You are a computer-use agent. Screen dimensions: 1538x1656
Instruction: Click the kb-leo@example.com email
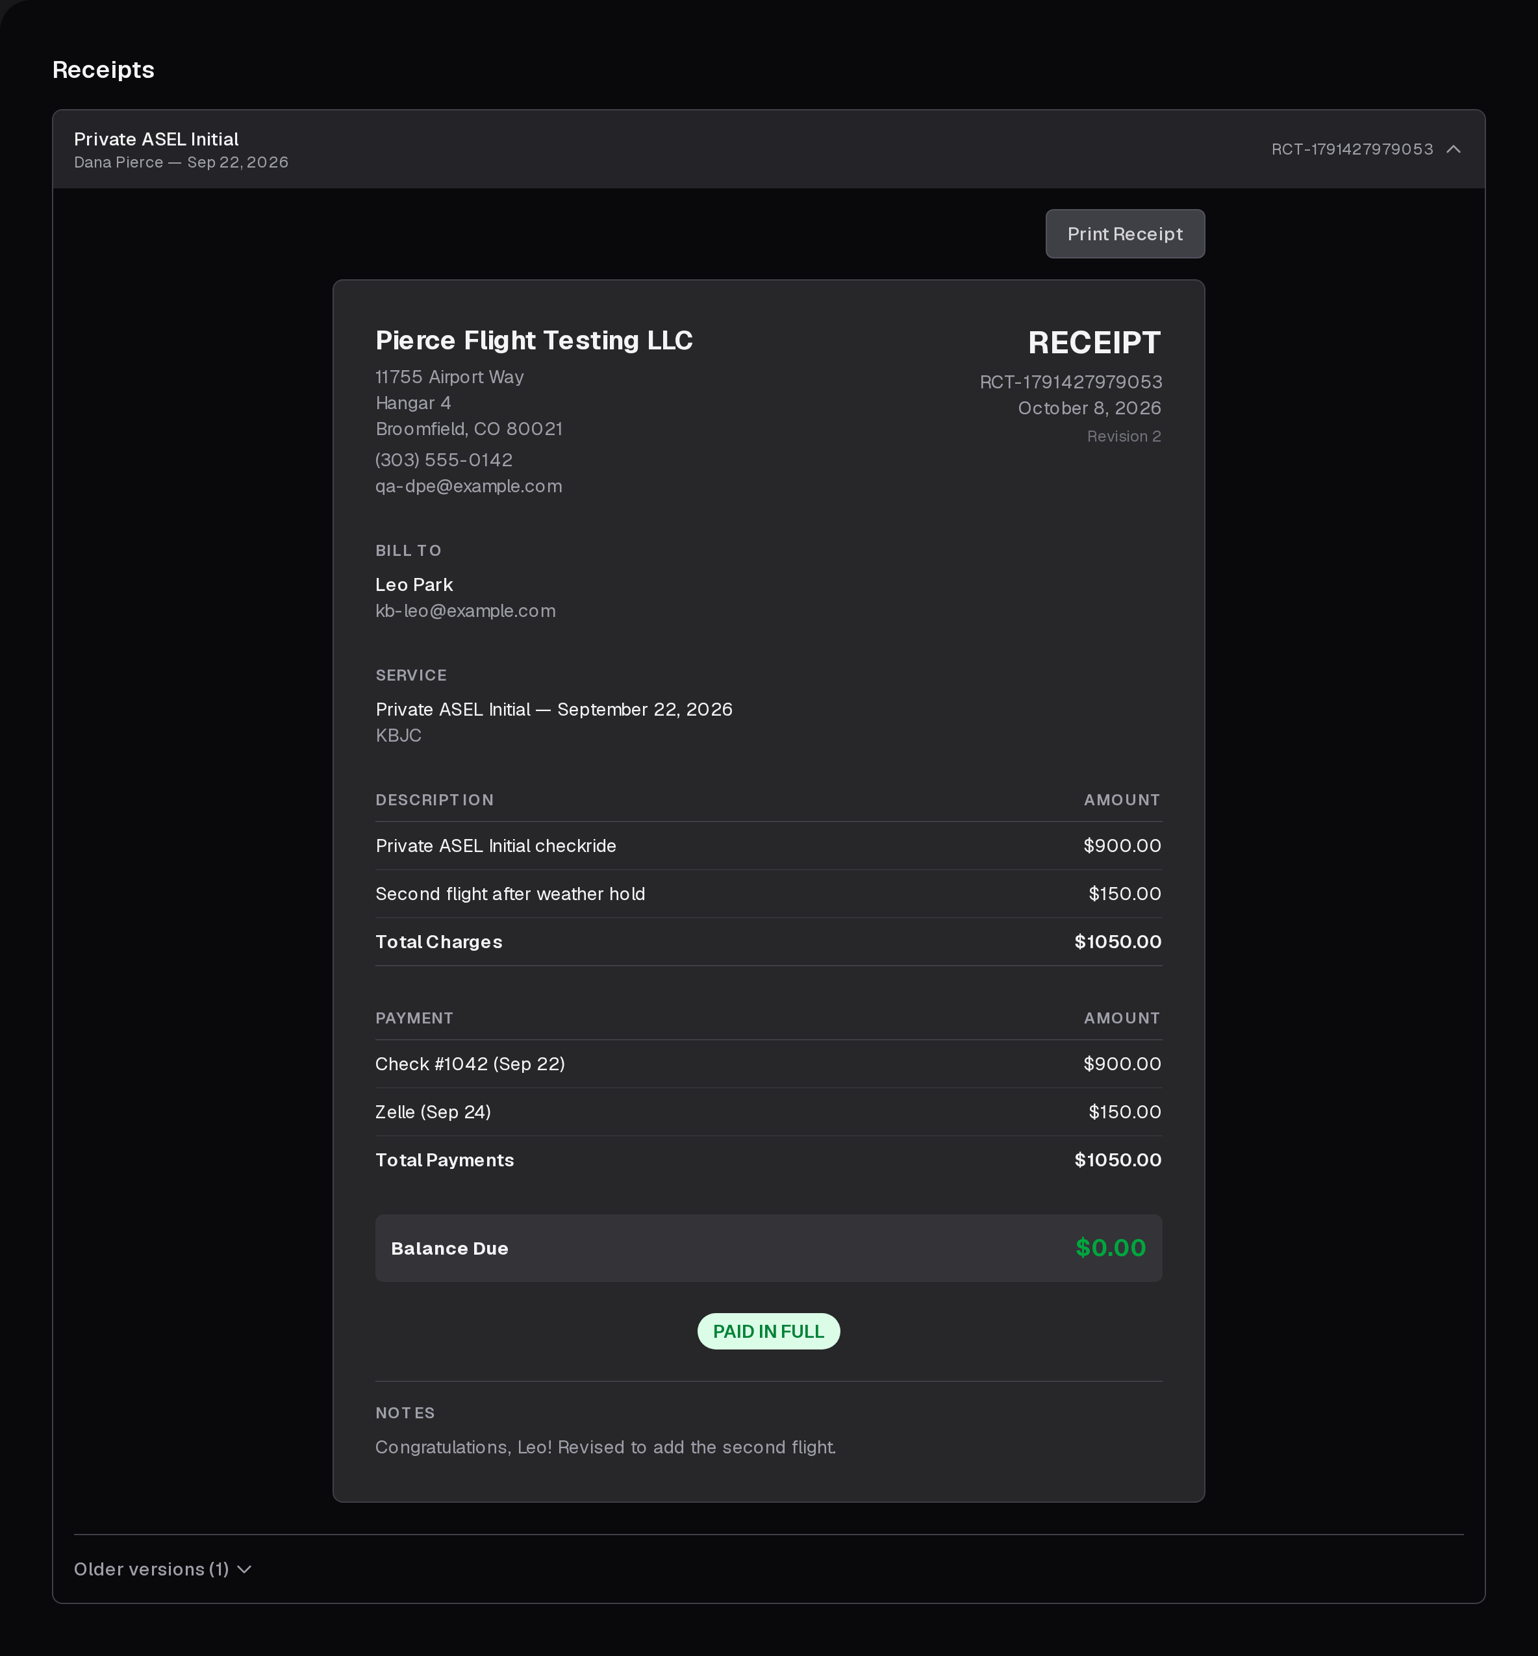(x=465, y=611)
